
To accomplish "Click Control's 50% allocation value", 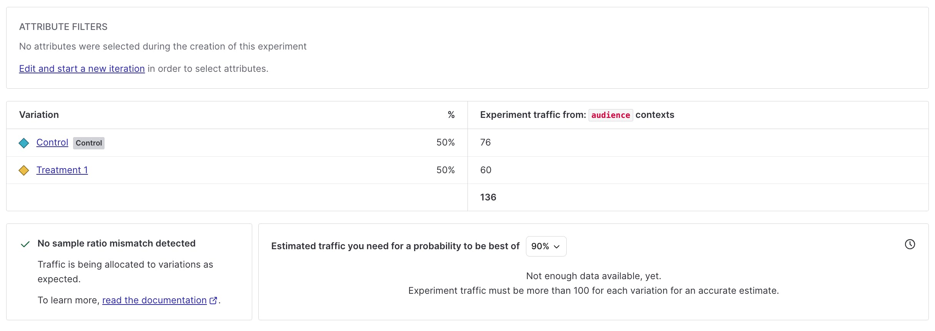I will click(x=445, y=142).
